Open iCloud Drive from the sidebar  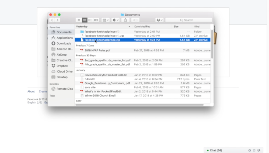[x=64, y=72]
